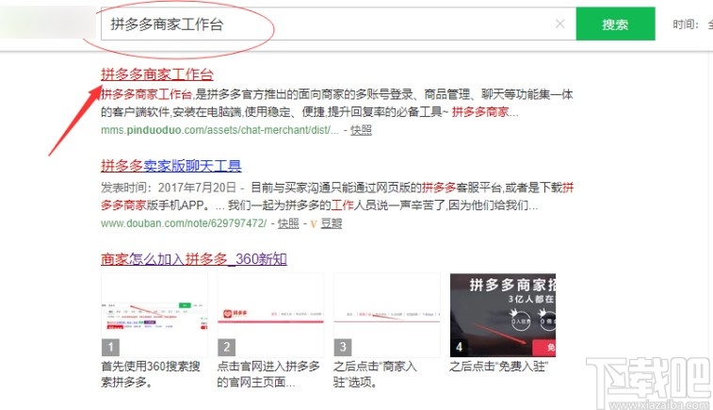Viewport: 713px width, 410px height.
Task: Click the first result's description snippet text
Action: point(336,103)
